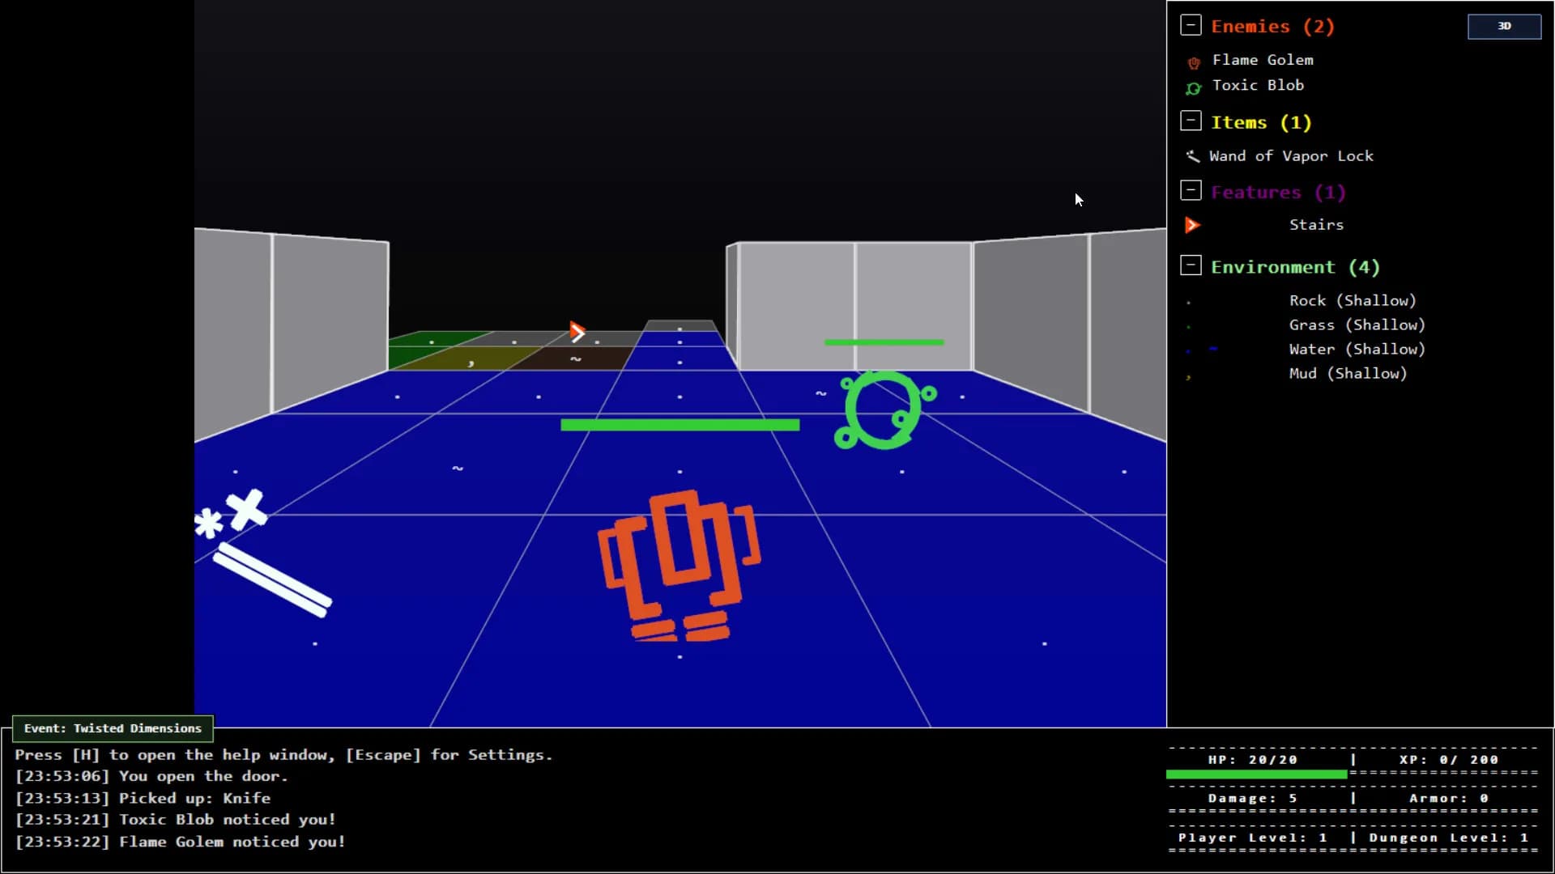The height and width of the screenshot is (874, 1555).
Task: Click the Stairs arrow icon in the Features list
Action: (x=1192, y=225)
